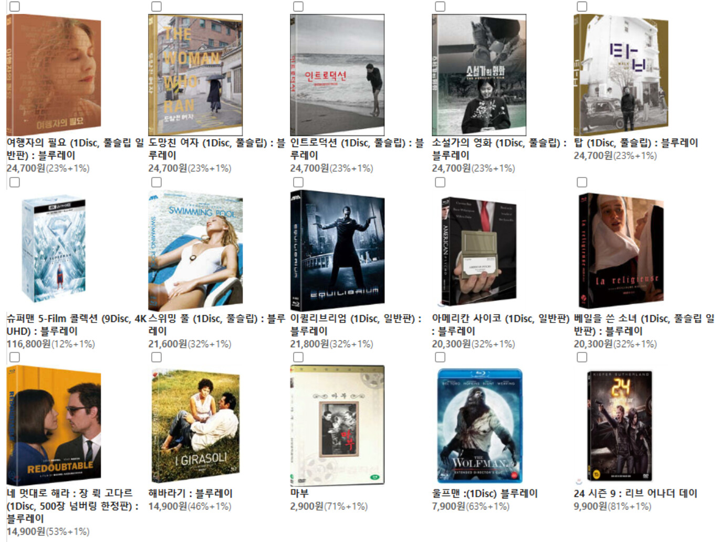
Task: Select the checkbox for 해바라기
Action: (x=157, y=357)
